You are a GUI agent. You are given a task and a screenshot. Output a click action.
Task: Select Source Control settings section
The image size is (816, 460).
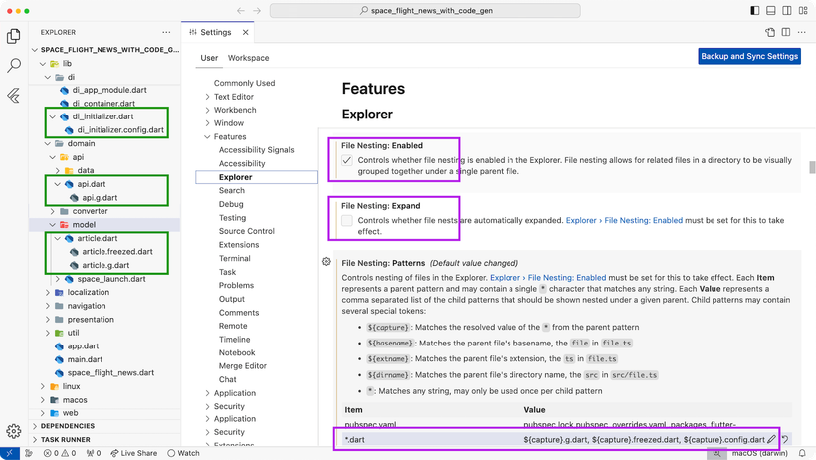tap(246, 231)
